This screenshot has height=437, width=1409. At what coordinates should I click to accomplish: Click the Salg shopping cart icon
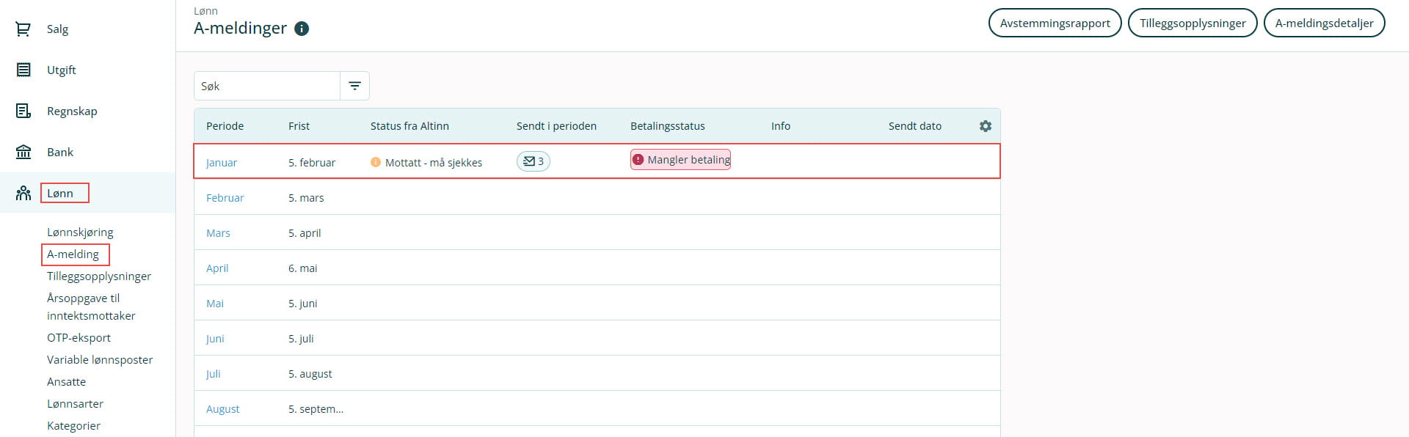(23, 29)
